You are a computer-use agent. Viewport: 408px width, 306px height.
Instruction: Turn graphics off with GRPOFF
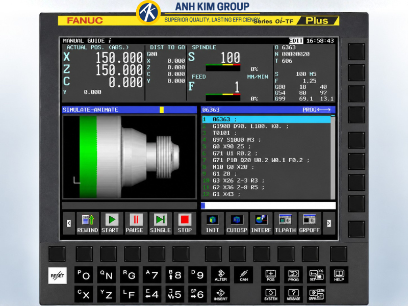310,223
